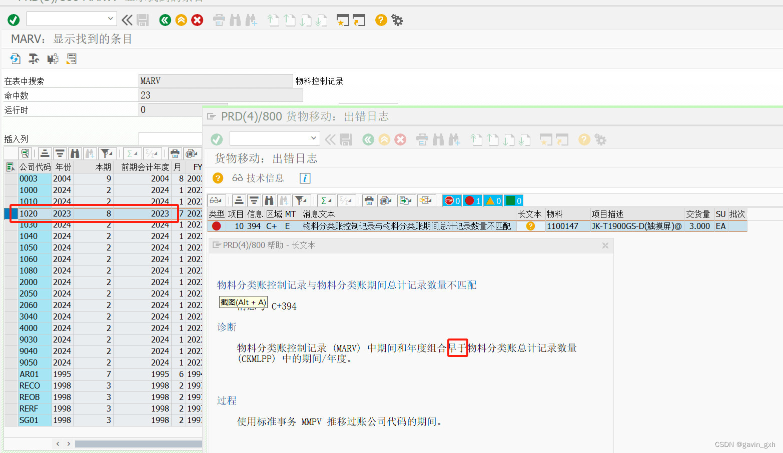Viewport: 783px width, 453px height.
Task: Export the error log via the export icon
Action: [406, 200]
